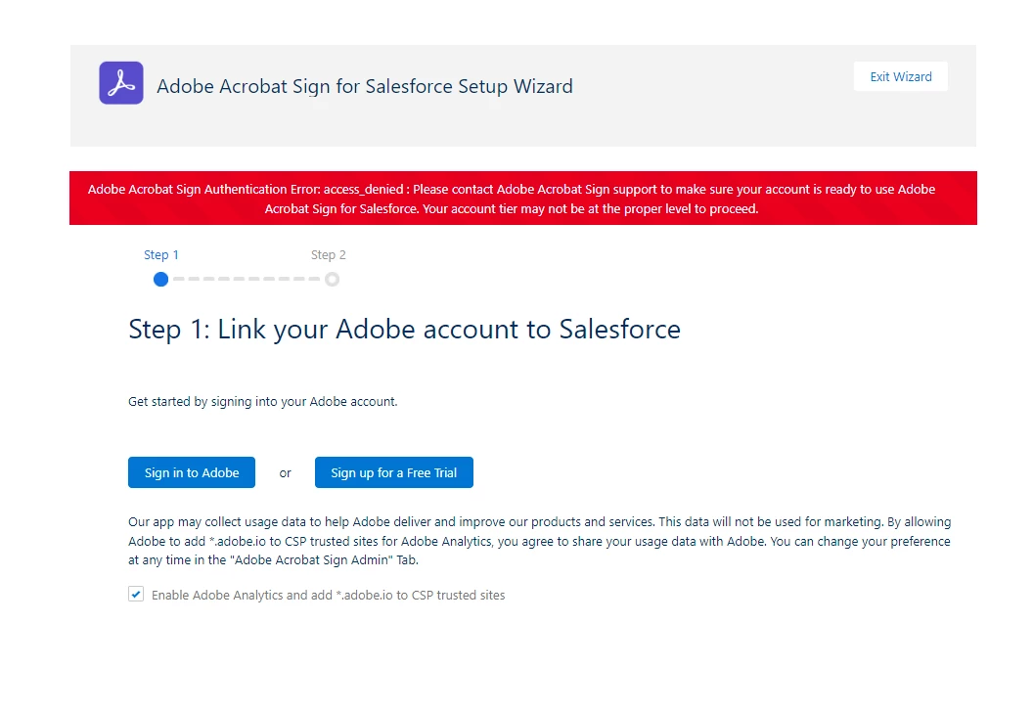Click the access_denied text in the error
The height and width of the screenshot is (712, 1033).
coord(363,189)
